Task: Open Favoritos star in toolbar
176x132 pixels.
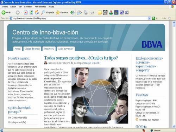Action: coord(62,12)
